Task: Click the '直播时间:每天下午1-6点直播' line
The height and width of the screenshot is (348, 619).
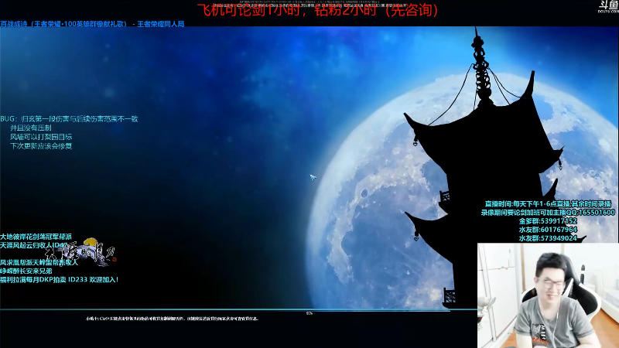Action: [548, 204]
